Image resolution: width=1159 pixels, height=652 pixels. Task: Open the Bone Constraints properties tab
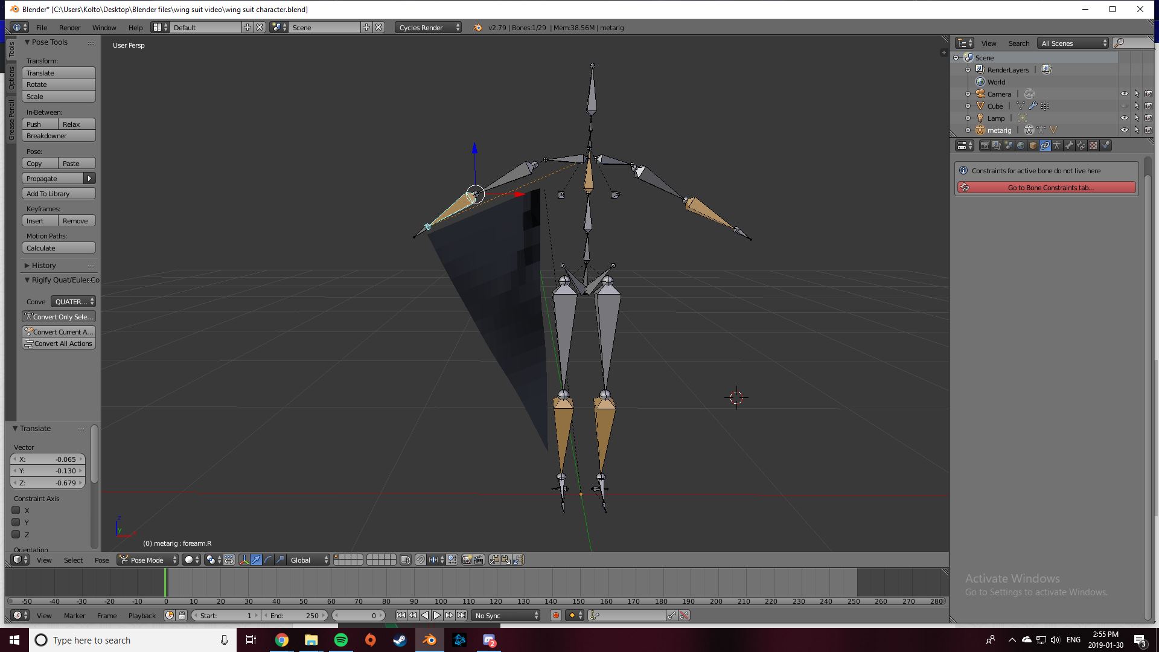pyautogui.click(x=1081, y=145)
